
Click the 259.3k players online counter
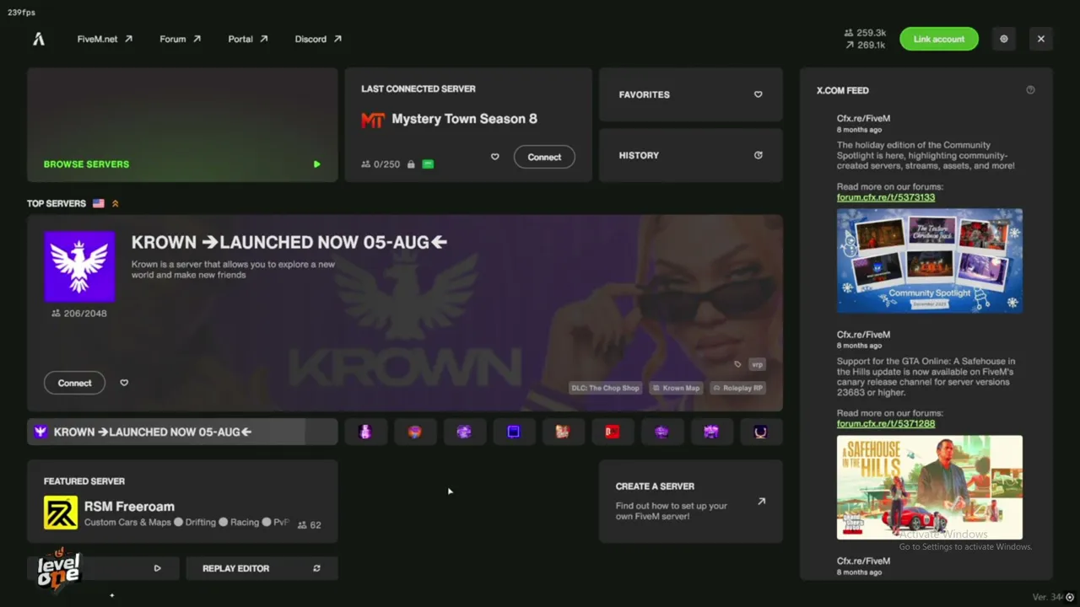tap(866, 33)
